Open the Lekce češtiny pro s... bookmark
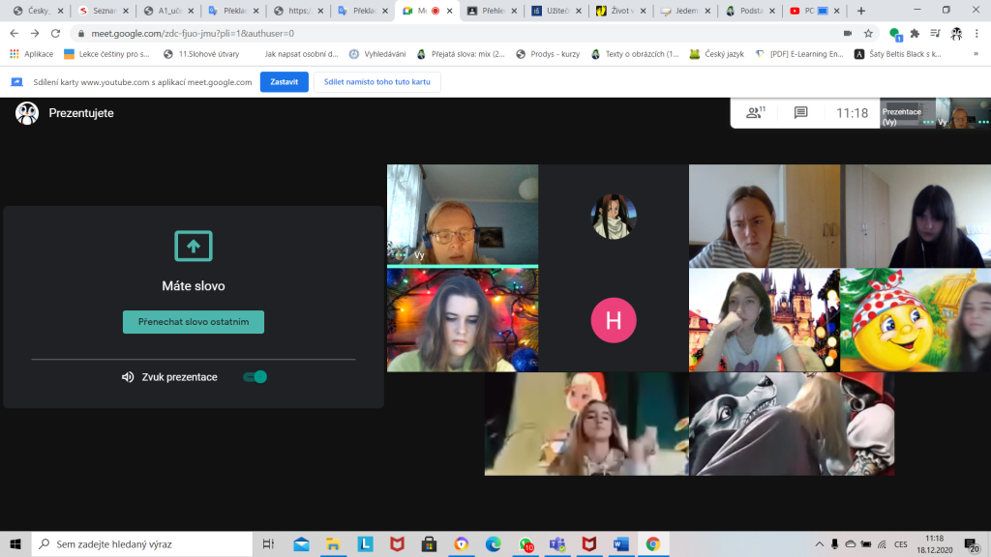The height and width of the screenshot is (557, 991). coord(106,54)
